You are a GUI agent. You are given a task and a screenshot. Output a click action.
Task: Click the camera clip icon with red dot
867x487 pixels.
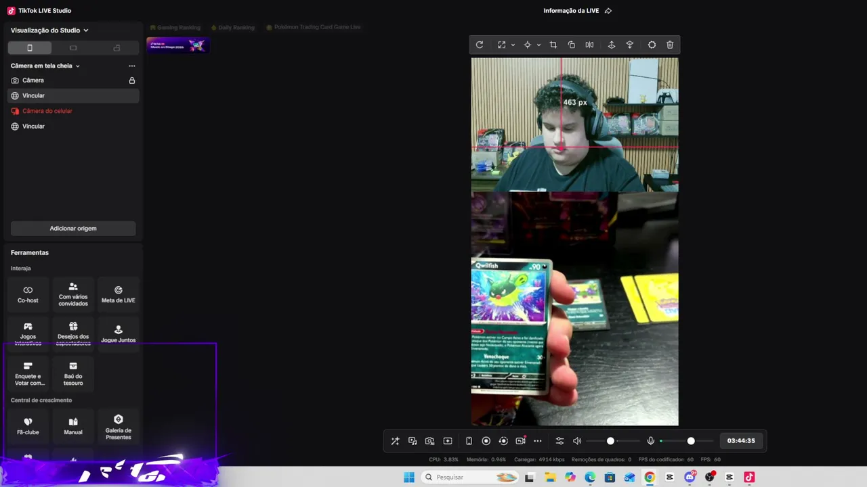520,440
